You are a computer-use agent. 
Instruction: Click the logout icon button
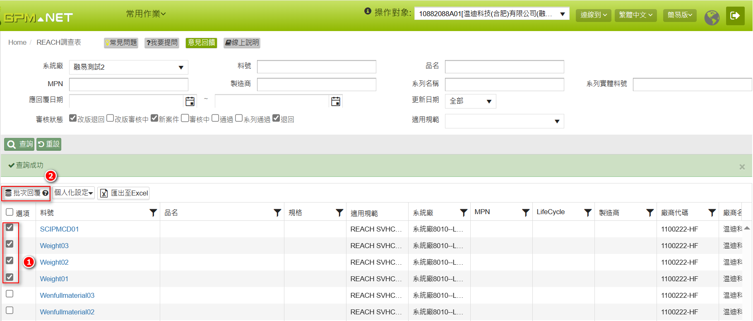click(735, 16)
